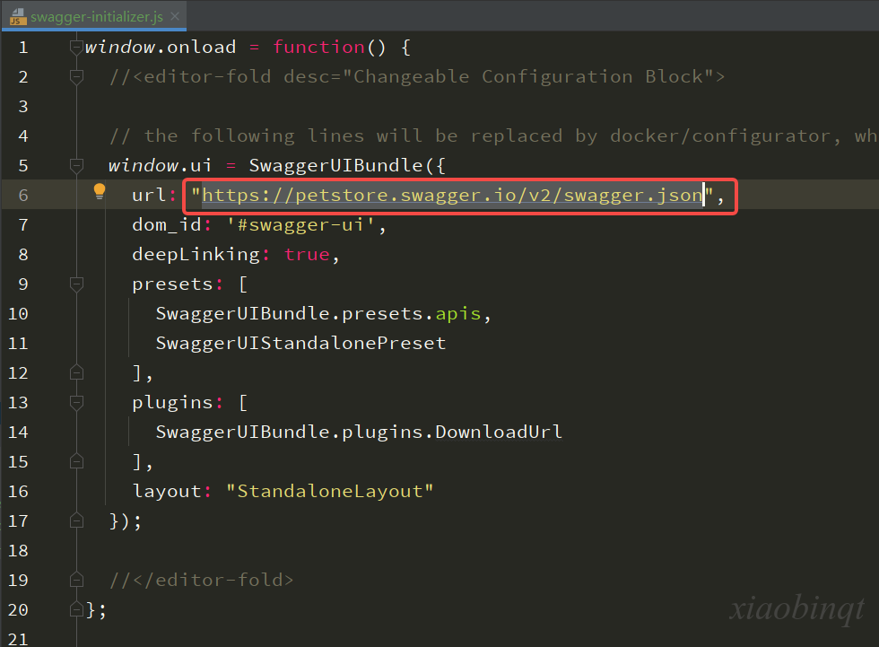Click the fold end marker on line 12

click(x=77, y=372)
